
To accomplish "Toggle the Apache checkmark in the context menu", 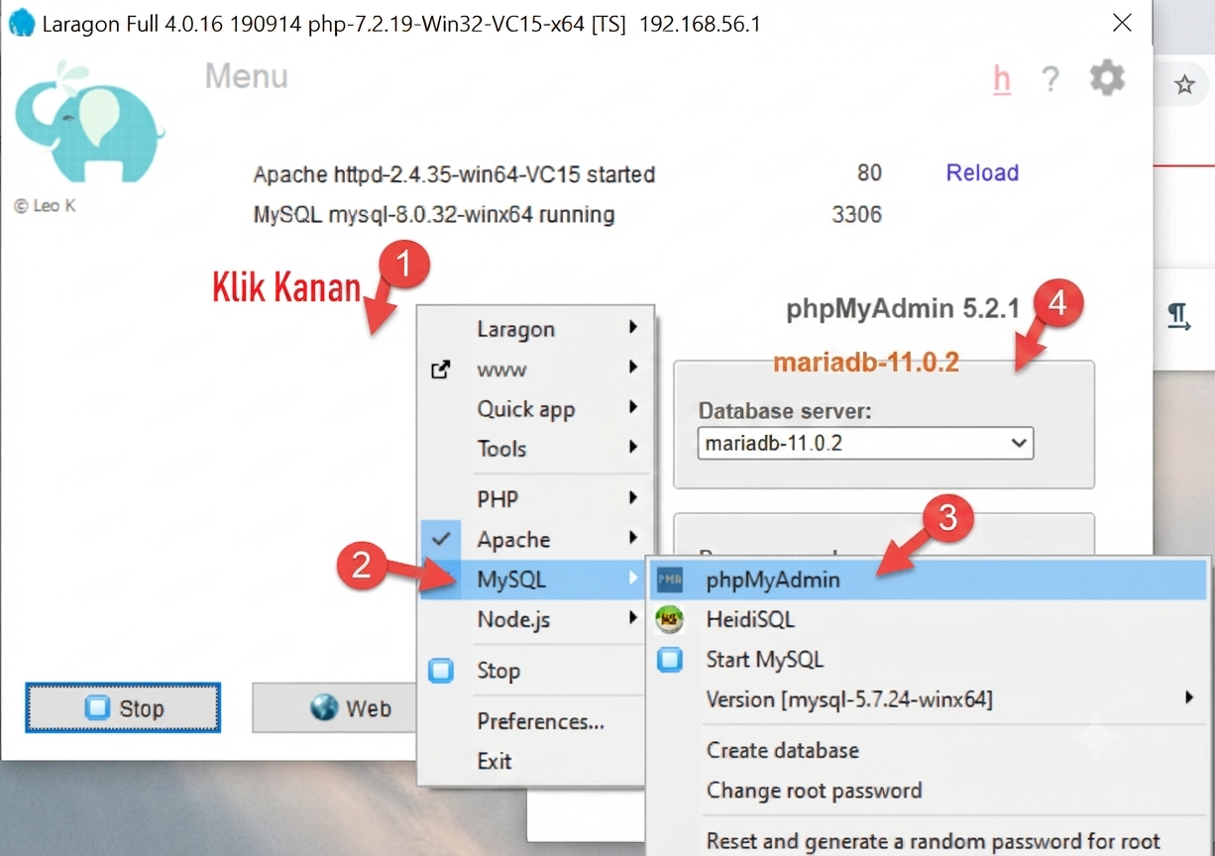I will click(442, 539).
